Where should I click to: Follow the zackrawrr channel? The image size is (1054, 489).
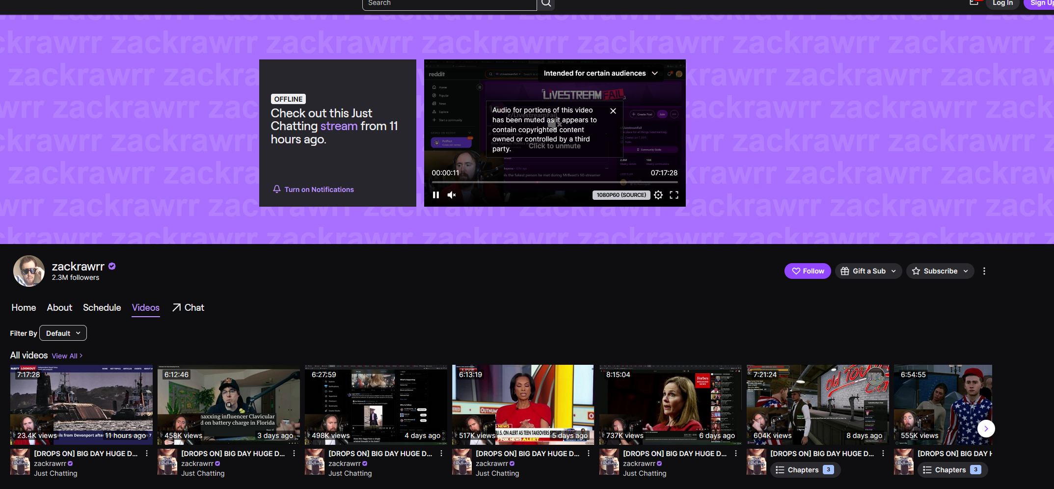tap(808, 271)
